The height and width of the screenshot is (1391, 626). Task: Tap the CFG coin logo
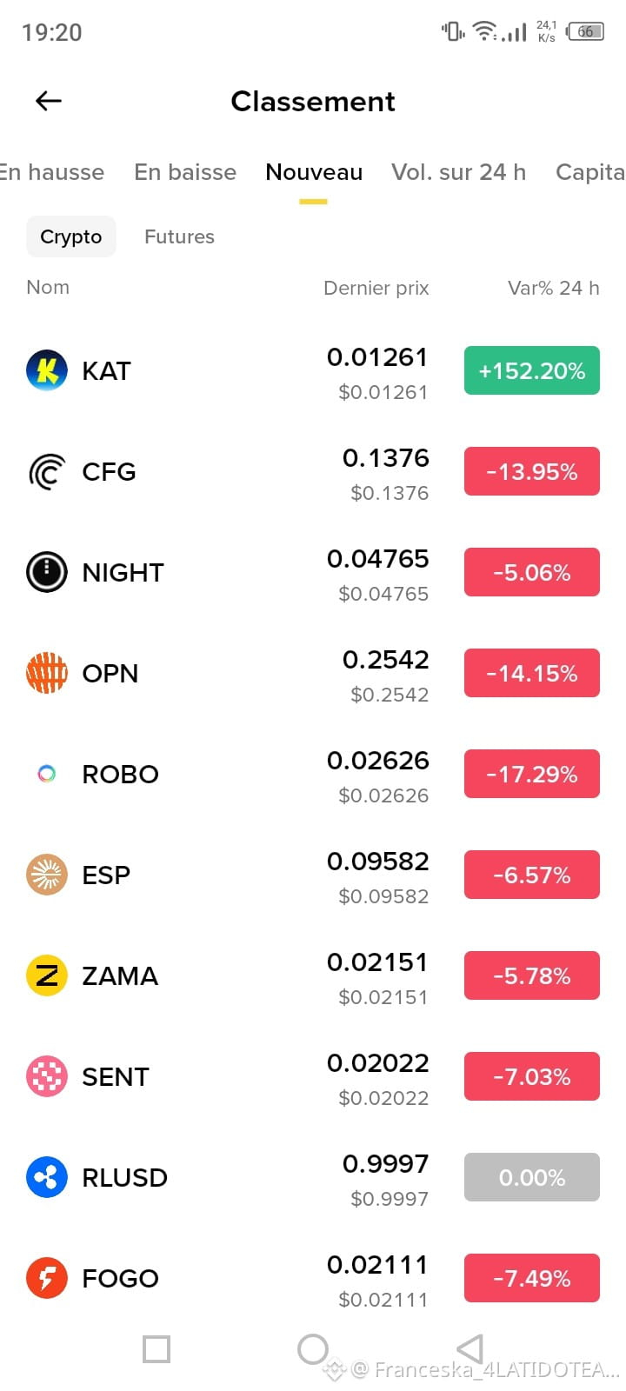(47, 471)
